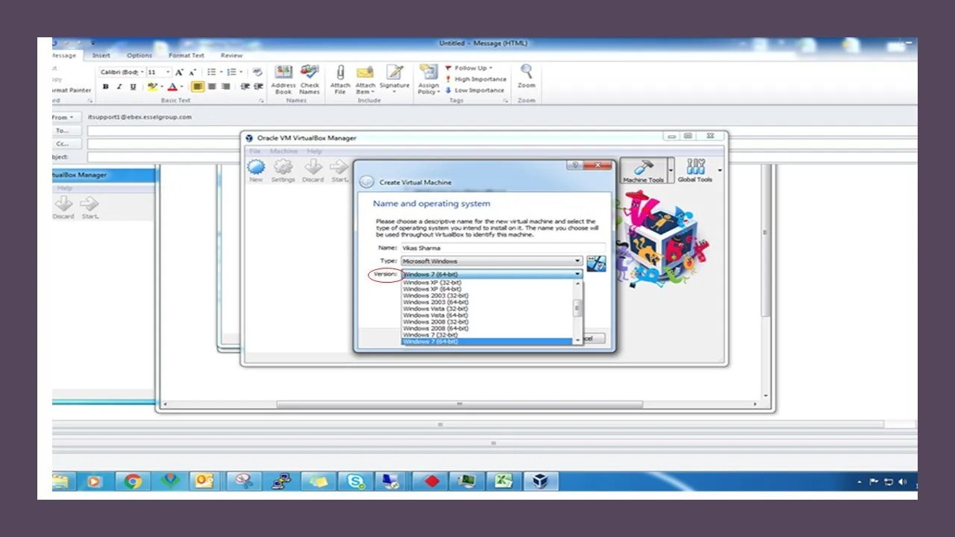
Task: Click the OS type image icon beside Type
Action: pos(596,263)
